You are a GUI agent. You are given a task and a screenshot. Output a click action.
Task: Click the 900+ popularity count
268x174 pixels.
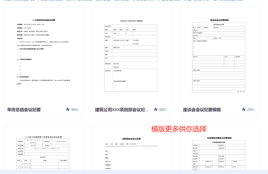(75, 110)
